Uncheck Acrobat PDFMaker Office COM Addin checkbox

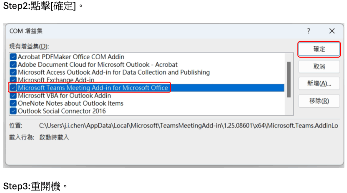[x=13, y=57]
